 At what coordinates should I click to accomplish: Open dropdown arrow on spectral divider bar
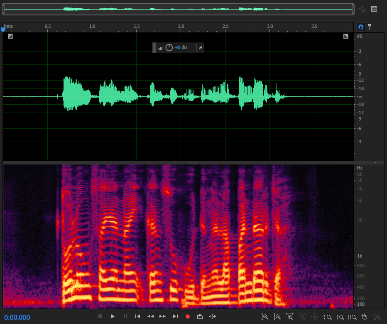point(375,162)
